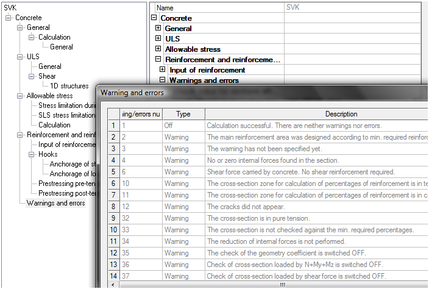Select first Anchorage item under Hooks
The height and width of the screenshot is (289, 429).
pyautogui.click(x=73, y=164)
